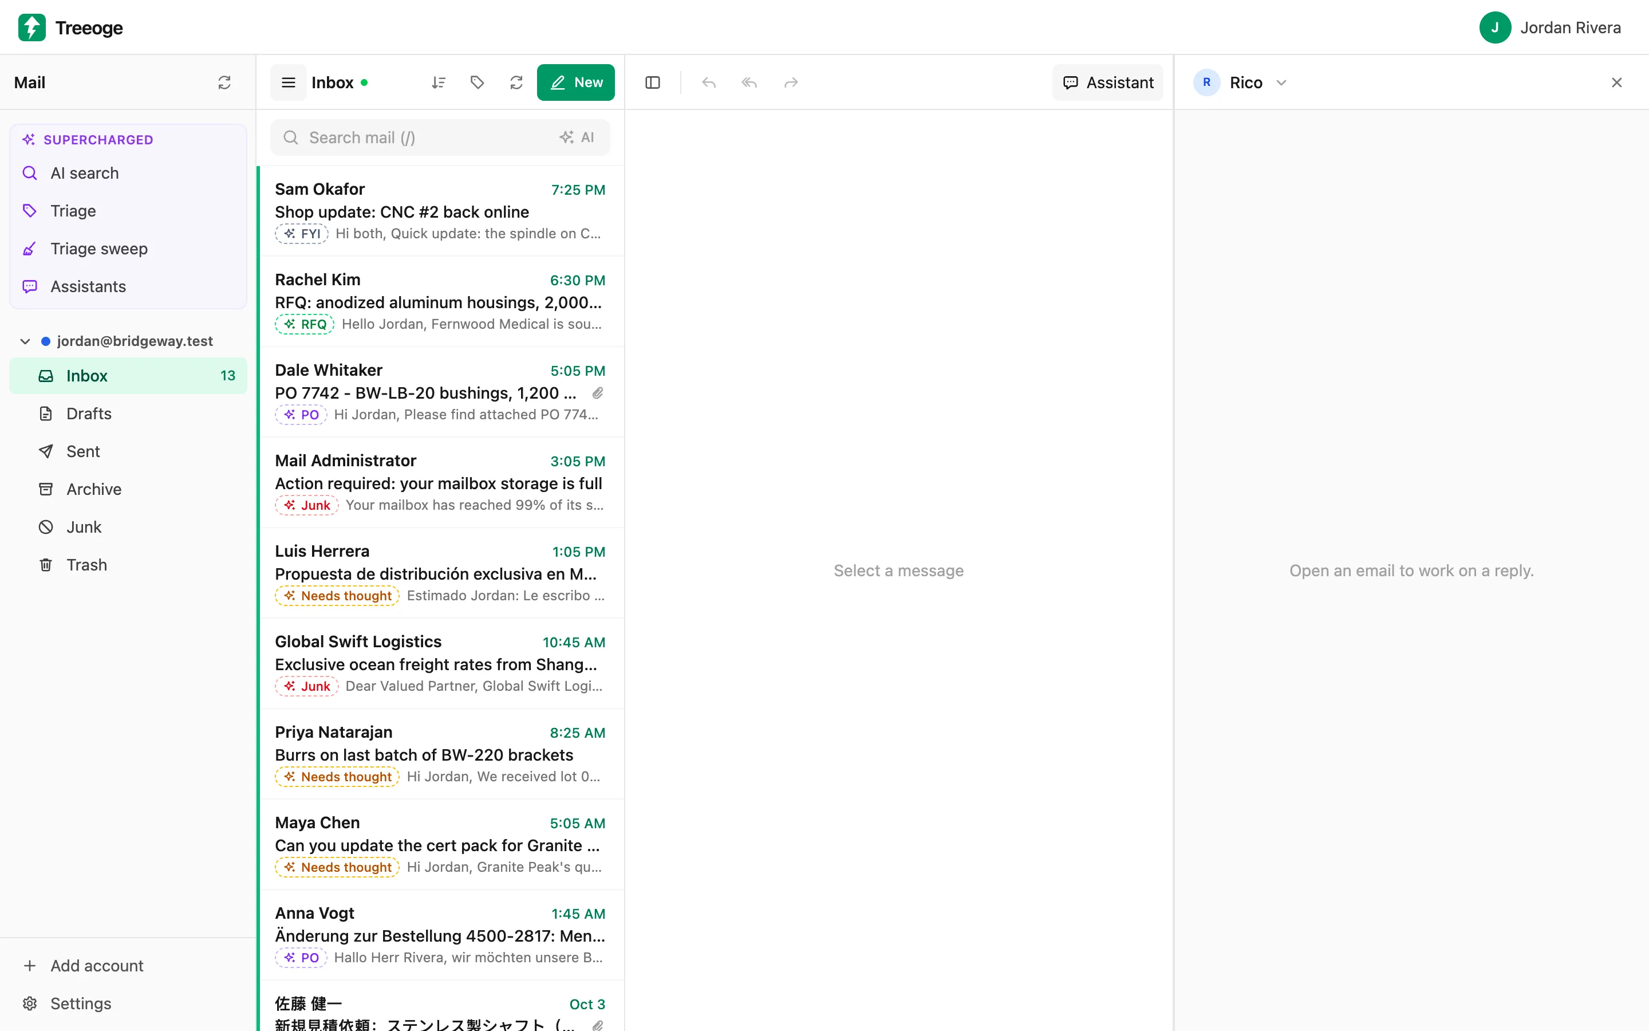
Task: Open the hamburger menu beside Inbox
Action: (288, 82)
